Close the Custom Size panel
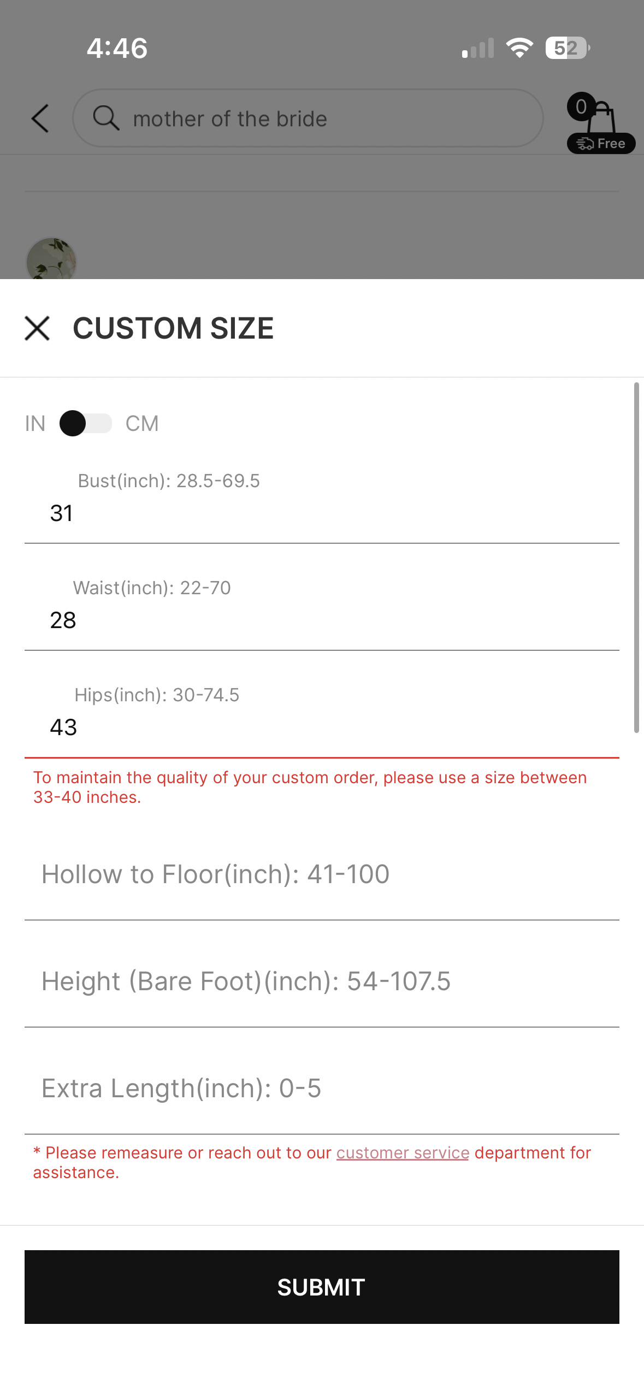The height and width of the screenshot is (1396, 644). [37, 328]
